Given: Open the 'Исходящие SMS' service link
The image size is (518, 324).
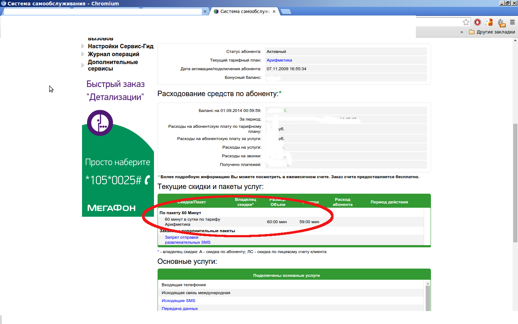Looking at the screenshot, I should point(178,301).
